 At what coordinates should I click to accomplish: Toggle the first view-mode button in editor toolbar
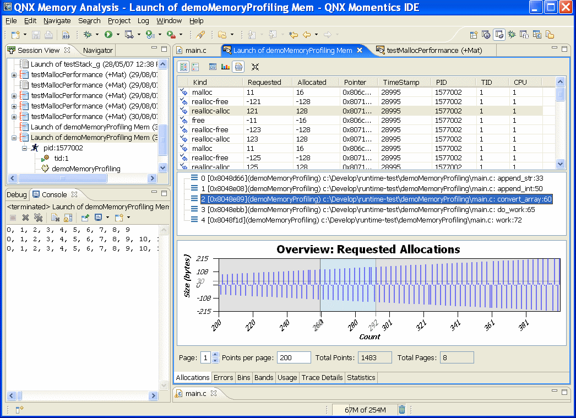tap(183, 67)
